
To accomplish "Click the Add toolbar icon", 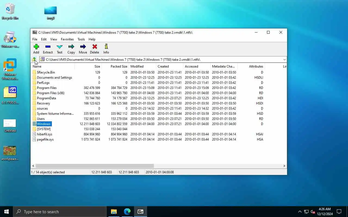I will tap(36, 49).
